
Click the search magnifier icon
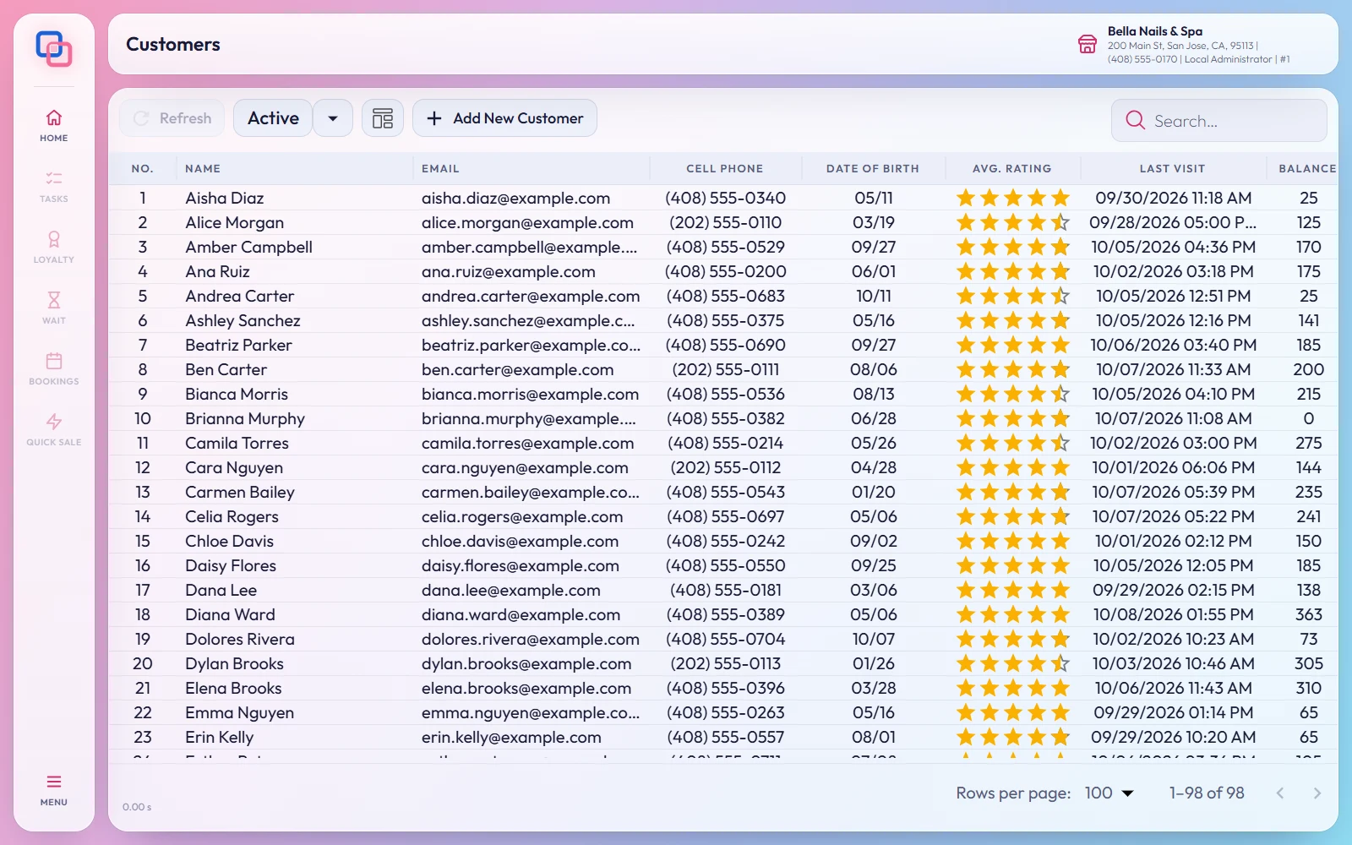1136,121
